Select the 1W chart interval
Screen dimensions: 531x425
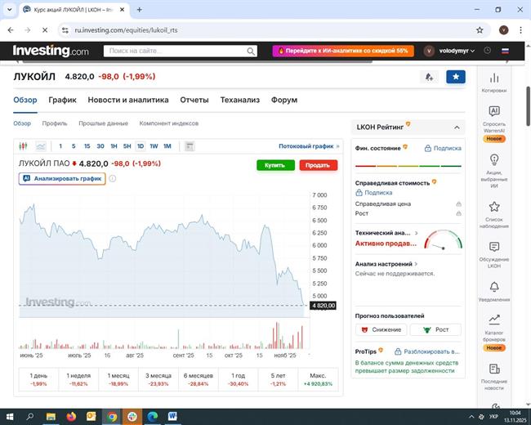point(154,146)
